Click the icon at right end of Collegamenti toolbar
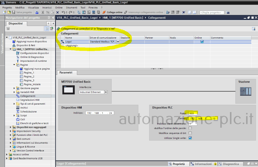This screenshot has width=258, height=167. [253, 29]
